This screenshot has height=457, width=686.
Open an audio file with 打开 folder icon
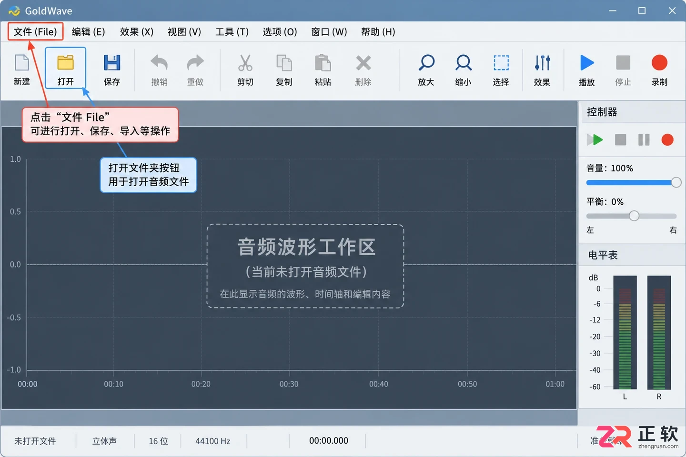[x=65, y=62]
